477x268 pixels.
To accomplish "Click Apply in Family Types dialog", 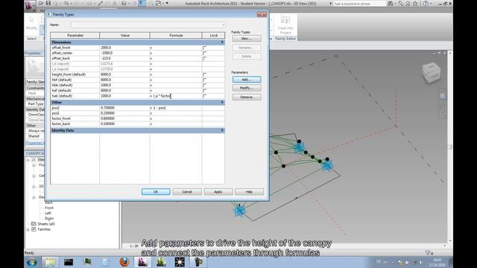I will pyautogui.click(x=218, y=192).
